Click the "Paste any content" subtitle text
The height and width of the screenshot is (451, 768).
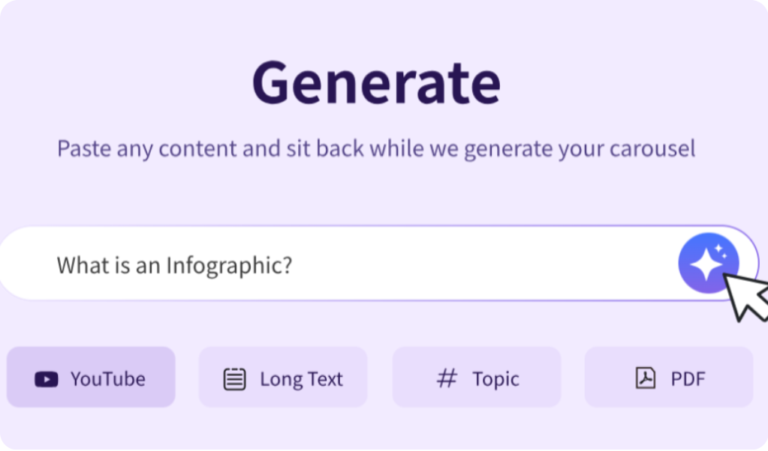[x=376, y=148]
